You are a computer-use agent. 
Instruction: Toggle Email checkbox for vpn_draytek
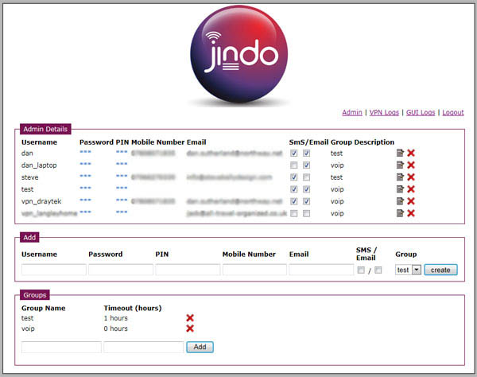pos(306,201)
